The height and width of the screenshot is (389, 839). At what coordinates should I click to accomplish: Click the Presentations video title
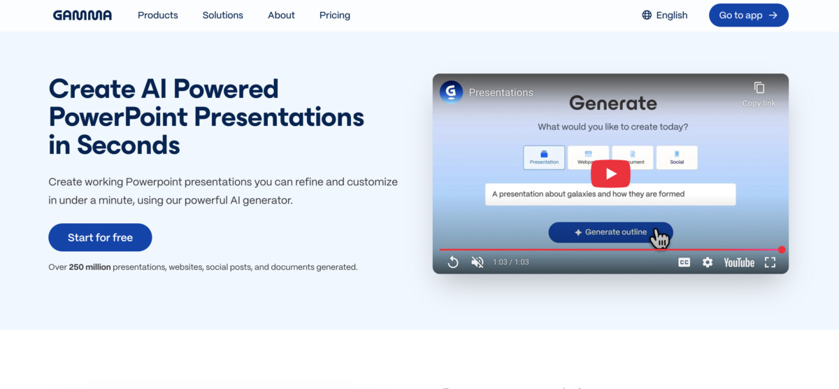coord(501,92)
